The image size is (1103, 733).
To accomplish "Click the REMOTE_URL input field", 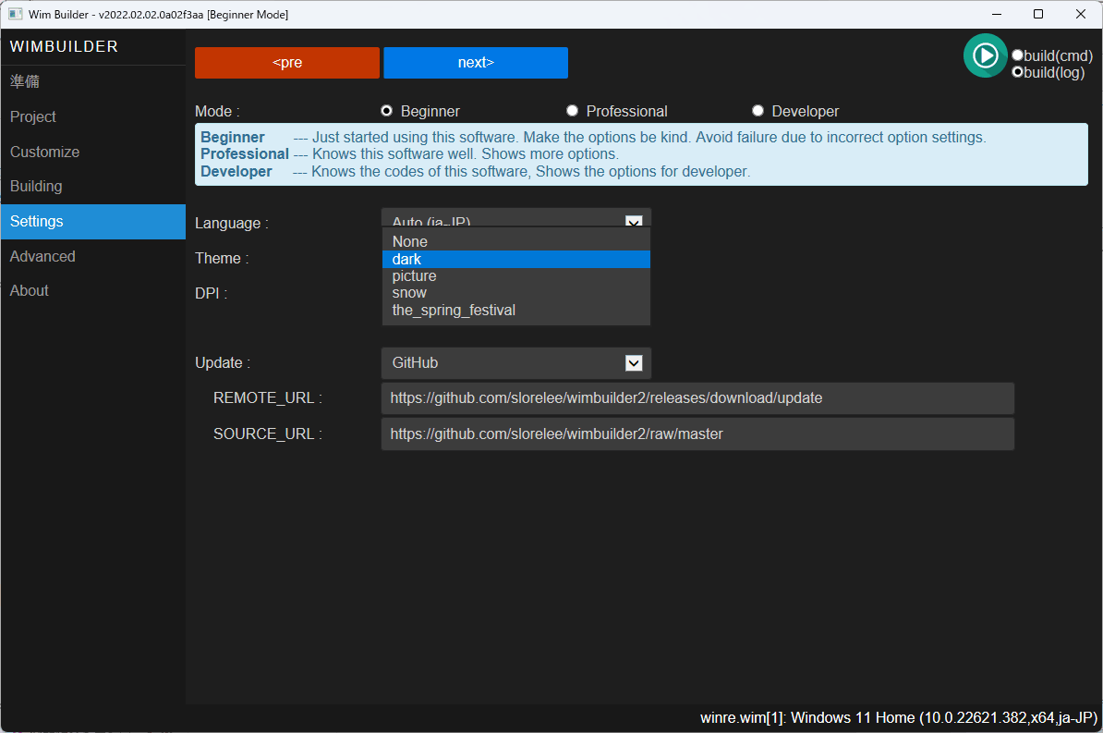I will pyautogui.click(x=697, y=397).
